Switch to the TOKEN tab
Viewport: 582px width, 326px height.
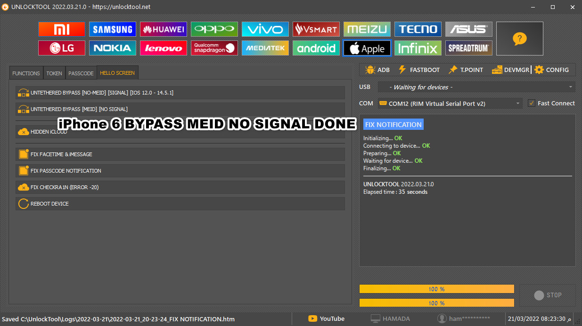54,73
